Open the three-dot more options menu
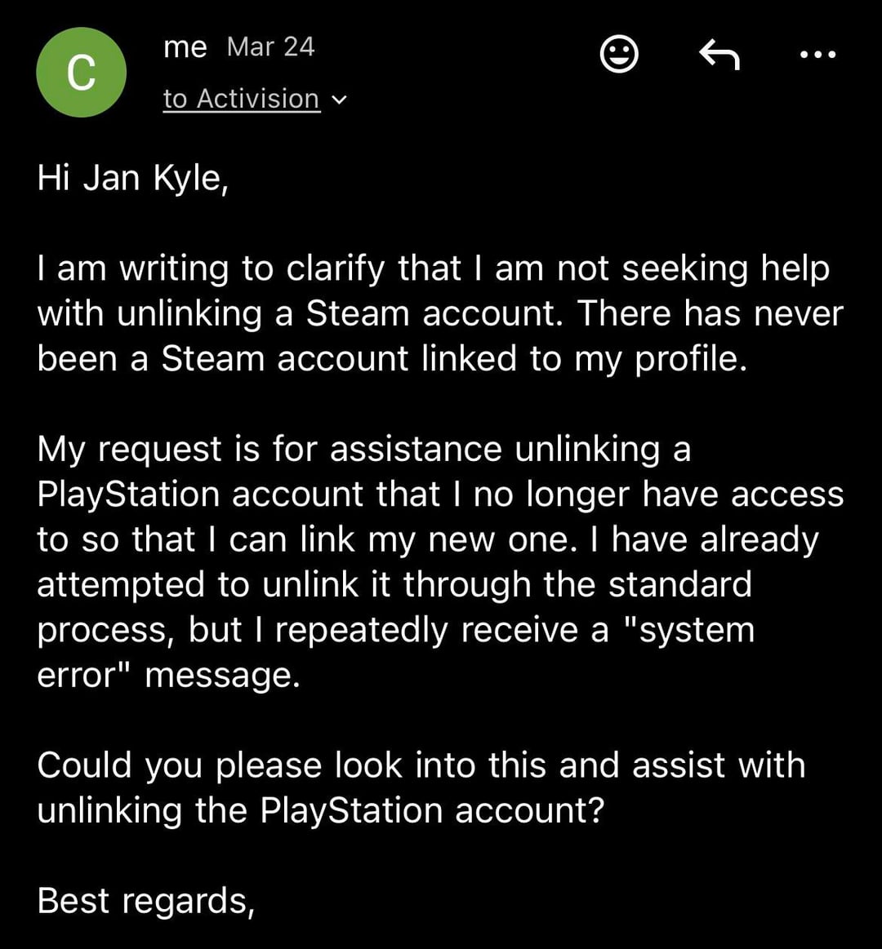This screenshot has width=882, height=949. tap(817, 55)
